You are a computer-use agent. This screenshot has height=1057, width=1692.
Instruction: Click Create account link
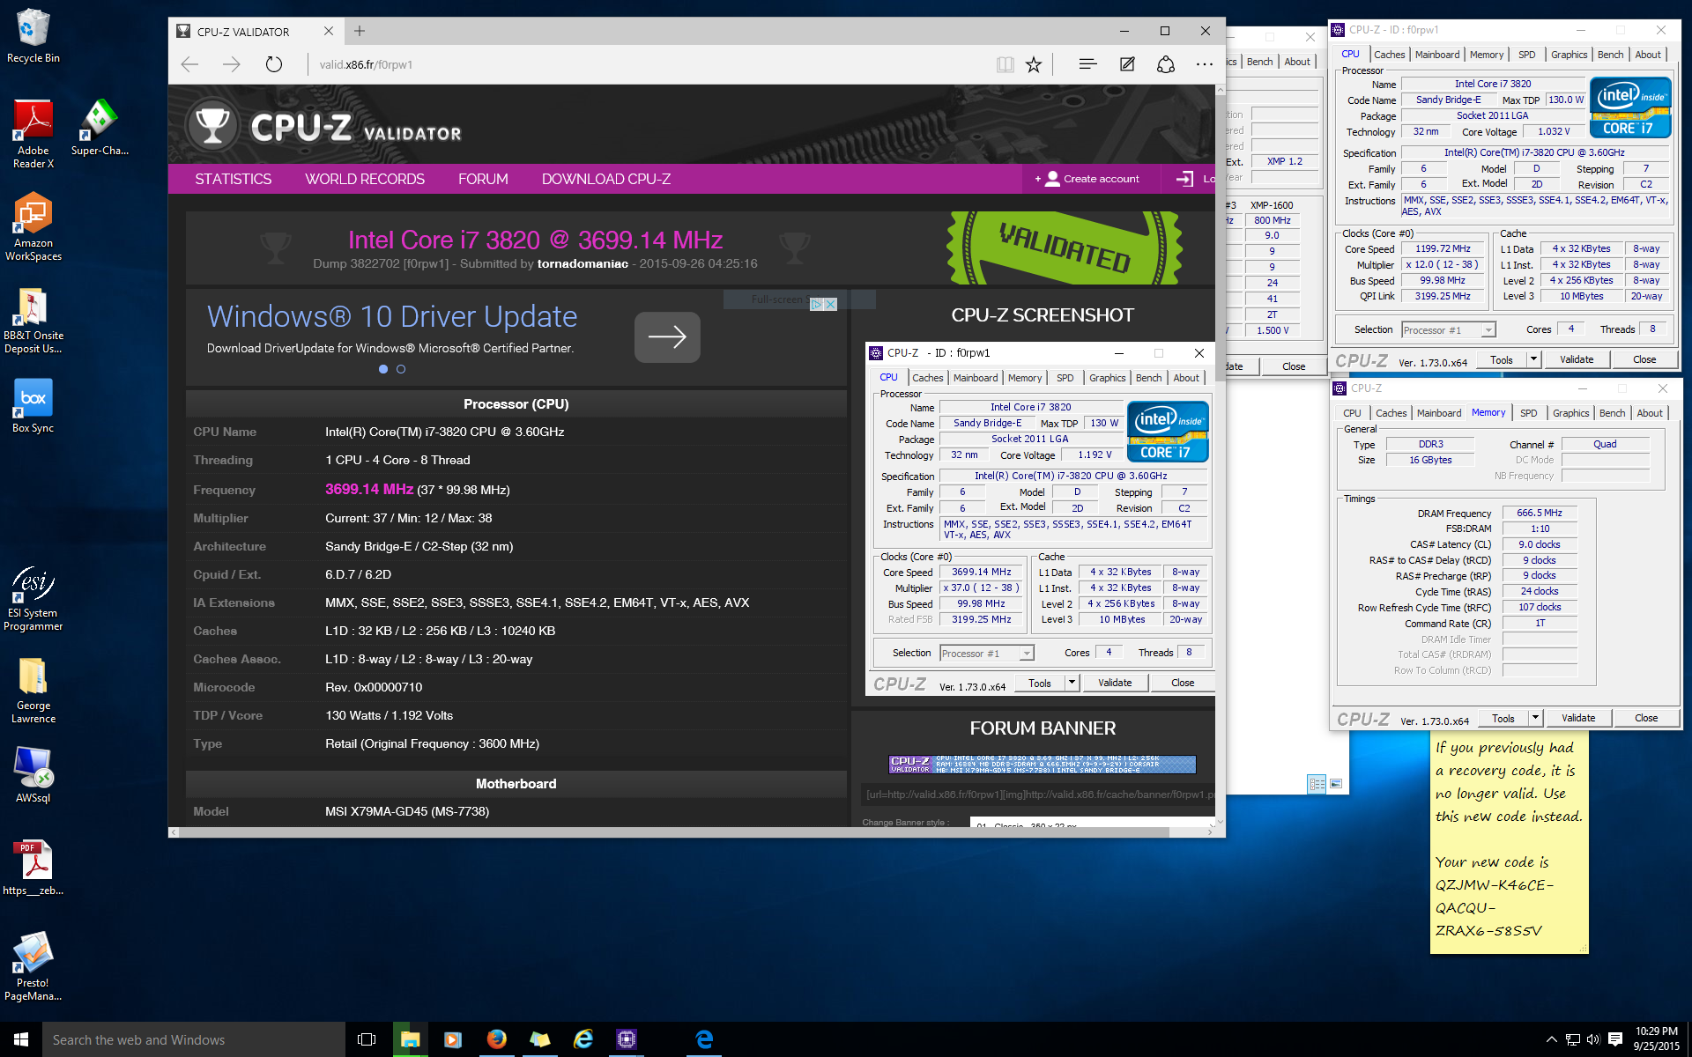tap(1087, 179)
